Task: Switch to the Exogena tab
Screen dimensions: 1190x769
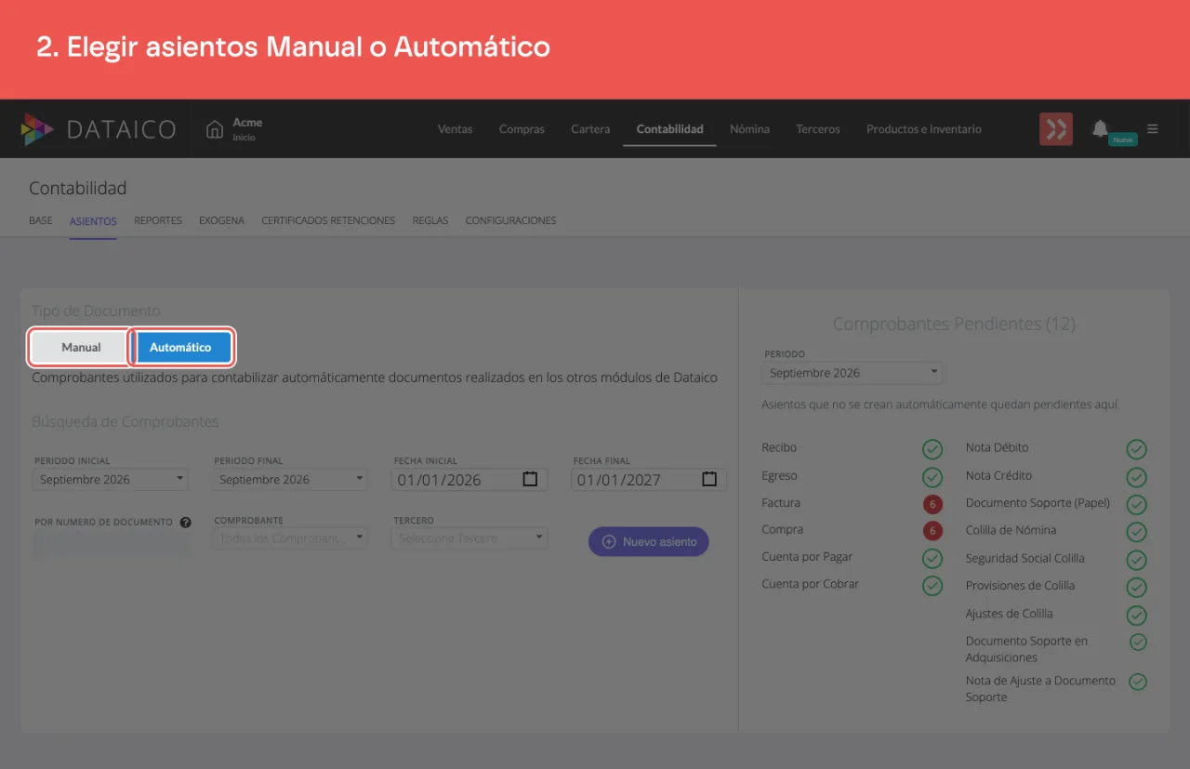Action: coord(221,220)
